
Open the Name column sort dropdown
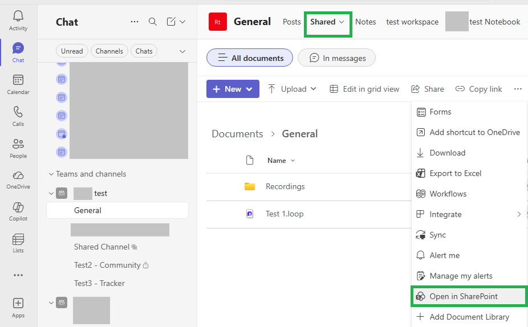[293, 161]
